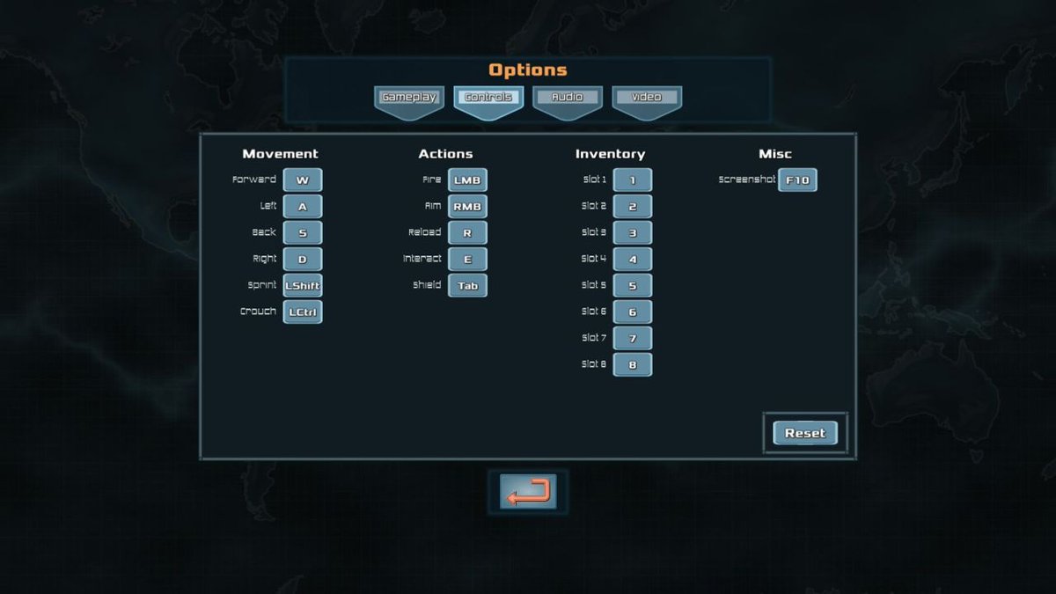Rebind the Back key S
This screenshot has height=594, width=1056.
point(303,233)
